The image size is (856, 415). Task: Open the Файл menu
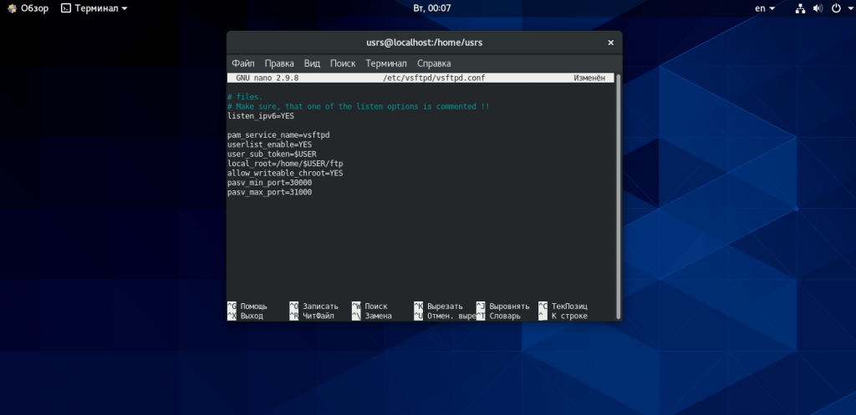click(243, 63)
